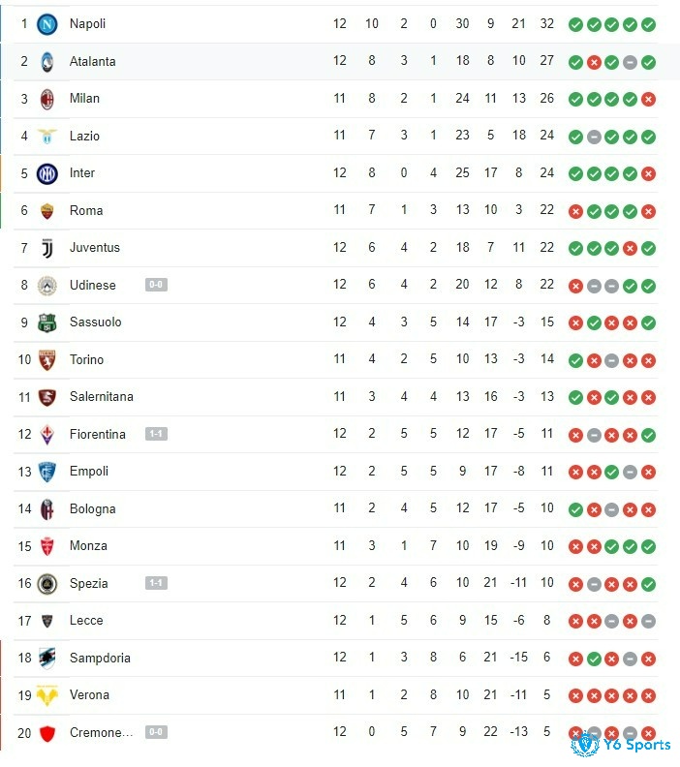Viewport: 680px width, 767px height.
Task: Open the Cremonese truncated team name
Action: pos(102,733)
